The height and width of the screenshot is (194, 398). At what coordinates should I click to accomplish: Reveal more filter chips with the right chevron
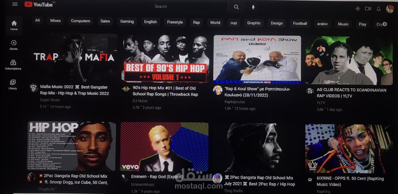click(x=385, y=24)
